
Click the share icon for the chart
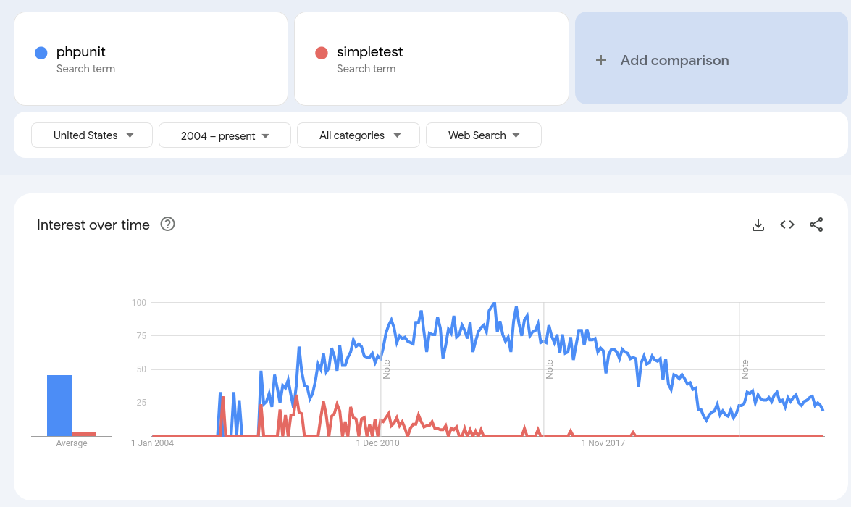click(x=816, y=225)
